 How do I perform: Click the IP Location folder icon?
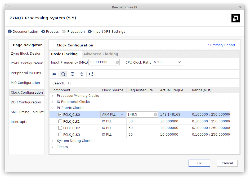tap(64, 31)
